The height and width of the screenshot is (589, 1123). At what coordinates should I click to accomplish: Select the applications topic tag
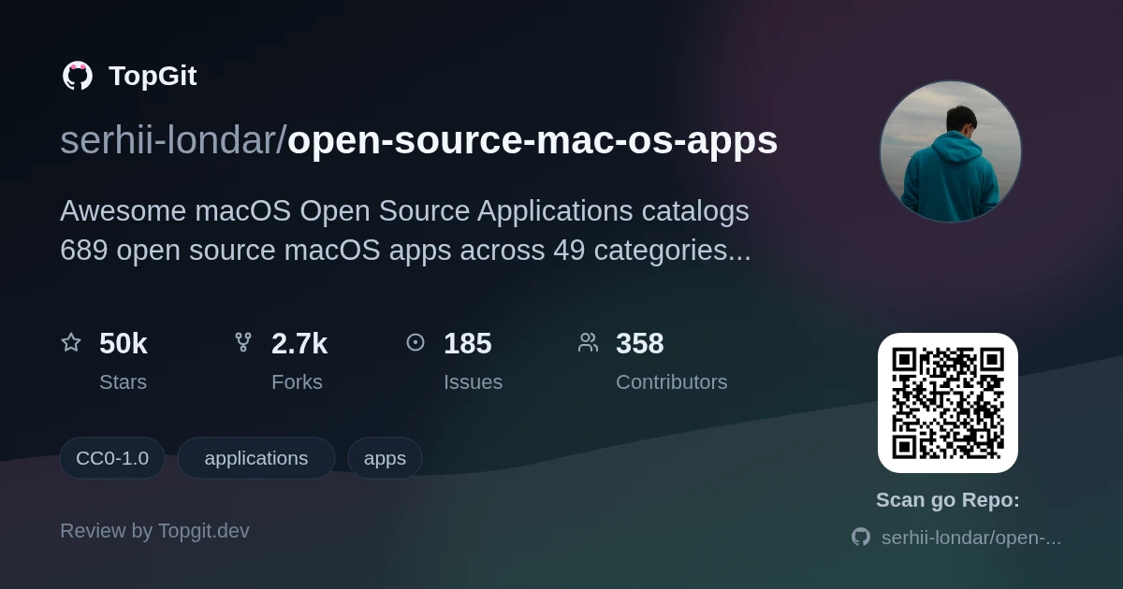coord(256,458)
